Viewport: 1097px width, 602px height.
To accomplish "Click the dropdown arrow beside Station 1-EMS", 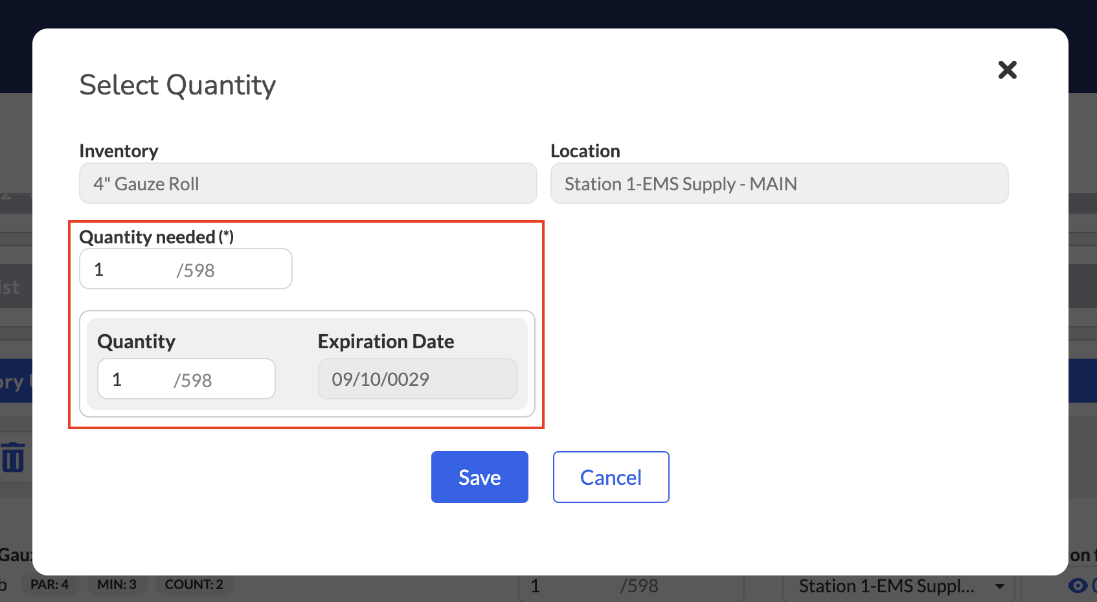I will pos(1000,586).
